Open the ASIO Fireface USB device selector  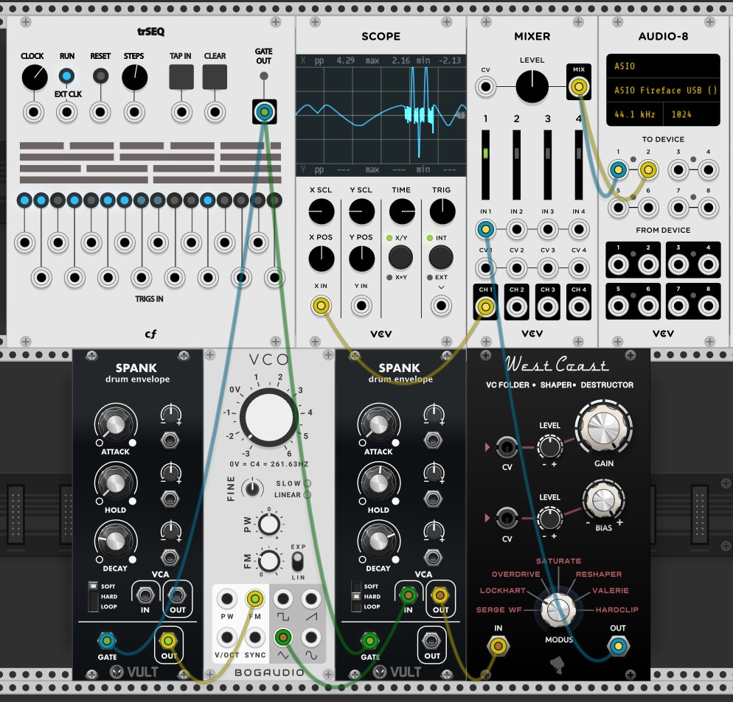point(662,91)
